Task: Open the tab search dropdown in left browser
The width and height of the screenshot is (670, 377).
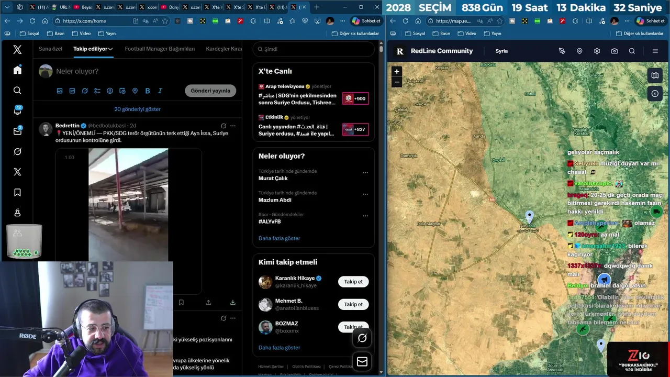Action: [7, 7]
